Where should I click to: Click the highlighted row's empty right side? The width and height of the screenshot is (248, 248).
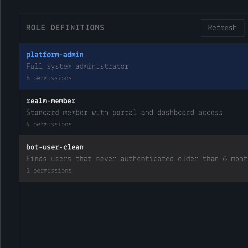tap(190, 66)
